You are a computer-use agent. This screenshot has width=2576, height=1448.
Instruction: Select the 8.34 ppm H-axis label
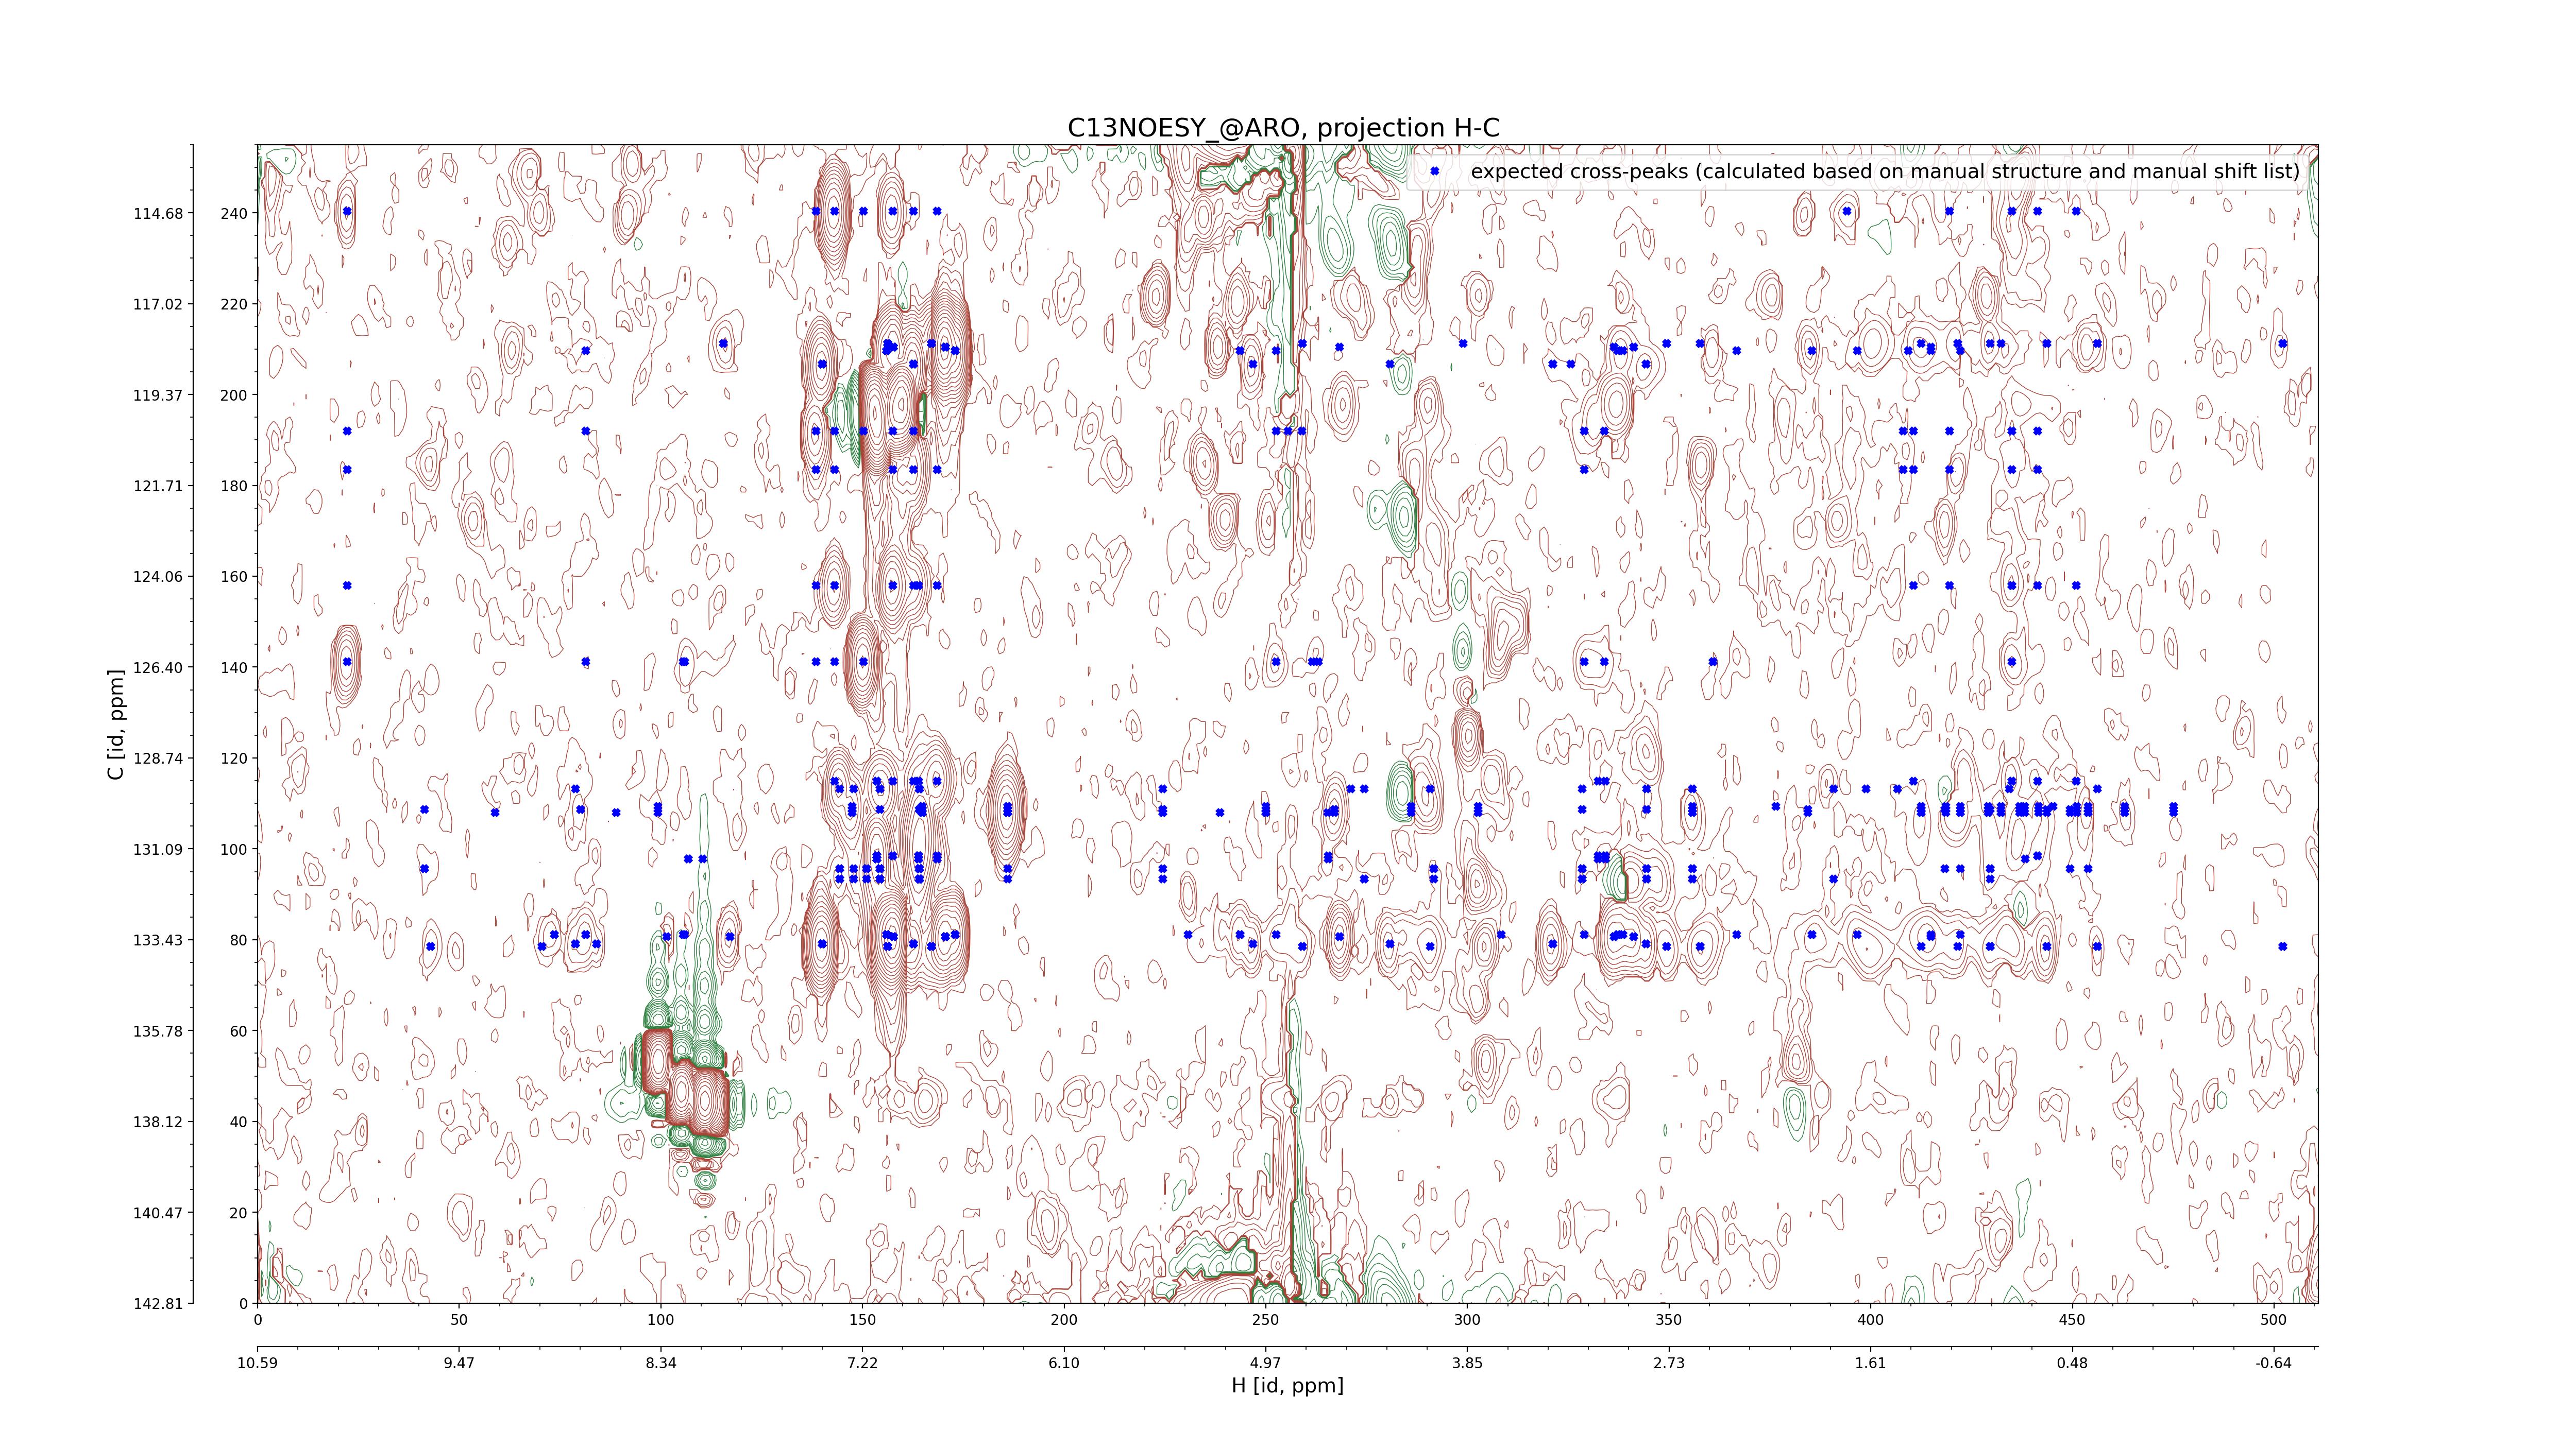tap(661, 1363)
